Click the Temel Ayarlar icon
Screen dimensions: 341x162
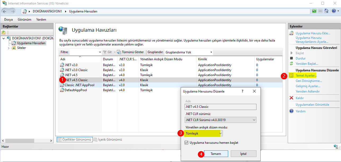[x=291, y=76]
